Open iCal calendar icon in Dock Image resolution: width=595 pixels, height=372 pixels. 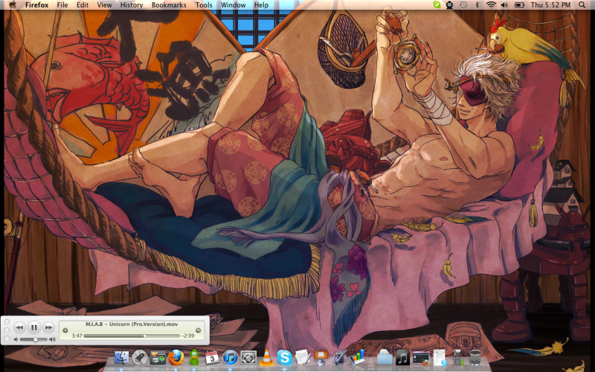(x=212, y=358)
